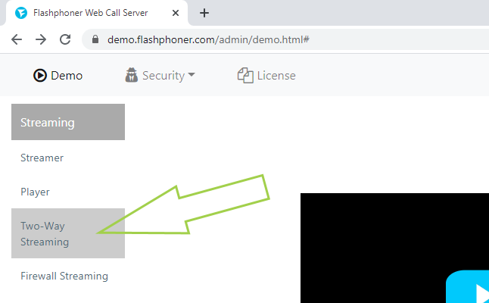The height and width of the screenshot is (303, 489).
Task: Open a new browser tab
Action: coord(204,13)
